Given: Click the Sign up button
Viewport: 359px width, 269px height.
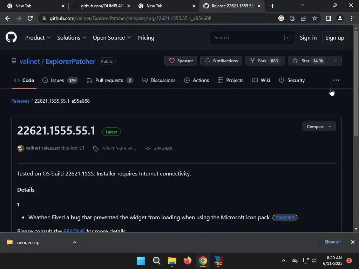Looking at the screenshot, I should coord(335,38).
